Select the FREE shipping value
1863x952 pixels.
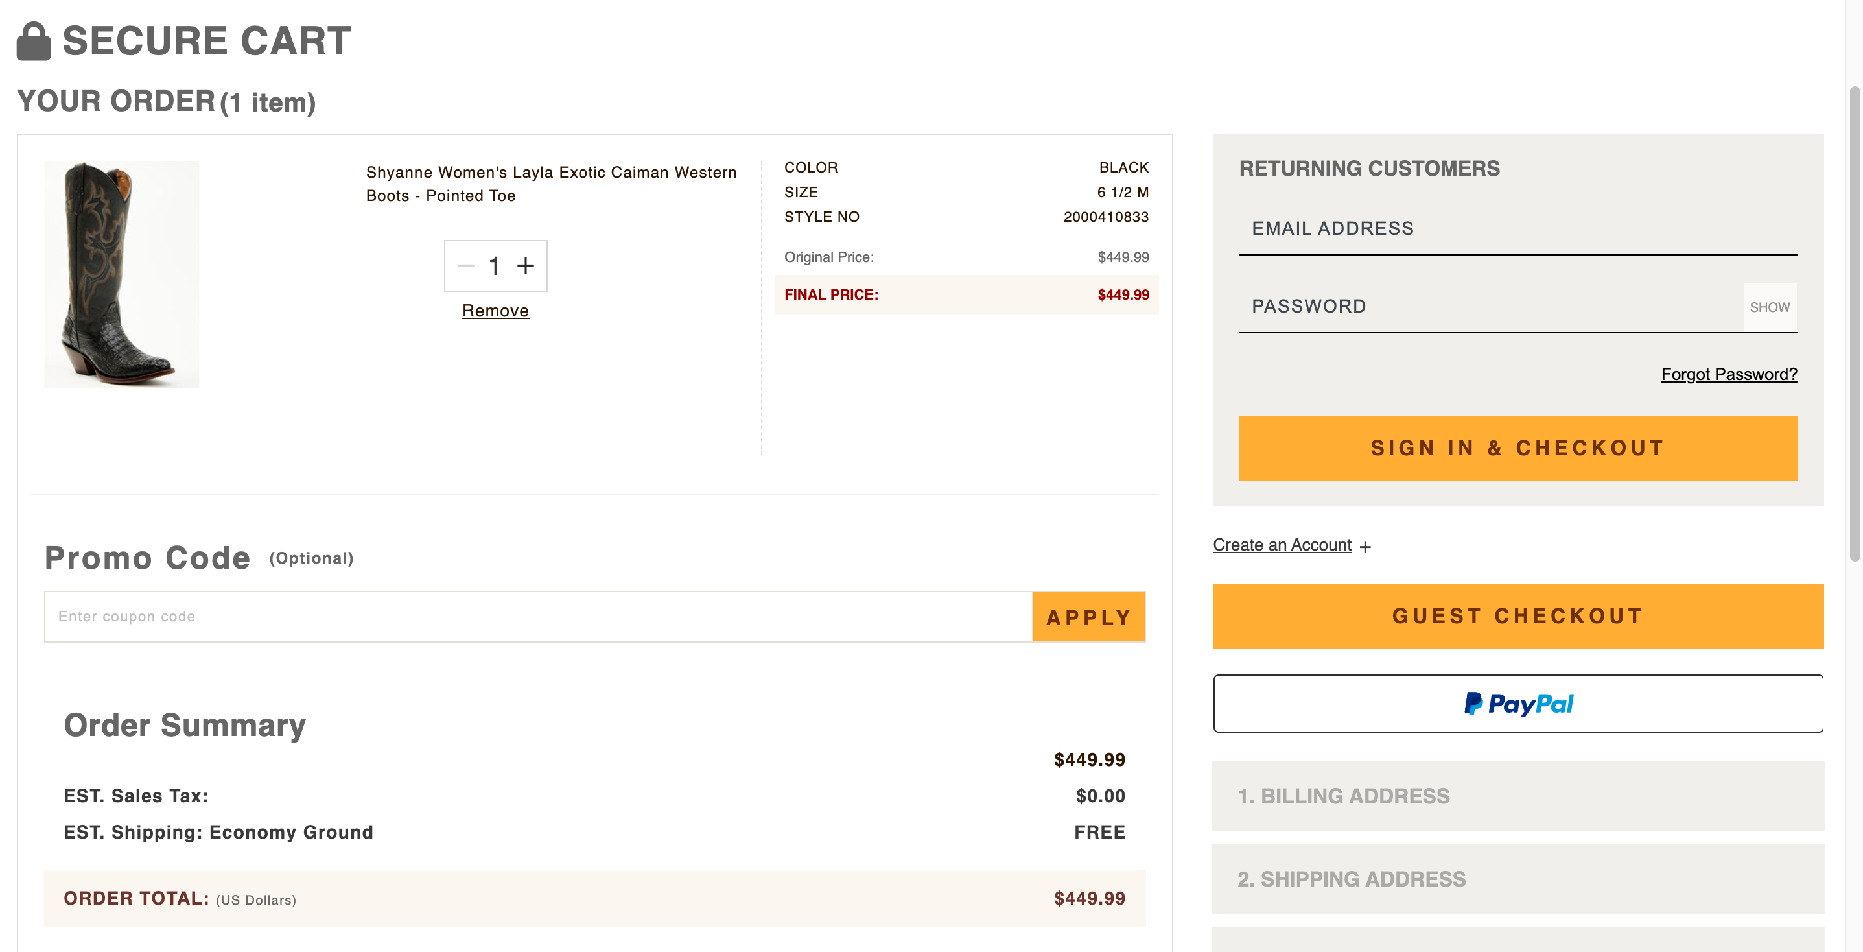click(1099, 832)
